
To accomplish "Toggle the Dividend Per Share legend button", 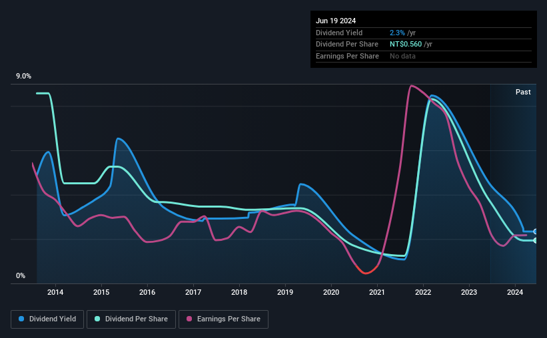I will click(131, 319).
